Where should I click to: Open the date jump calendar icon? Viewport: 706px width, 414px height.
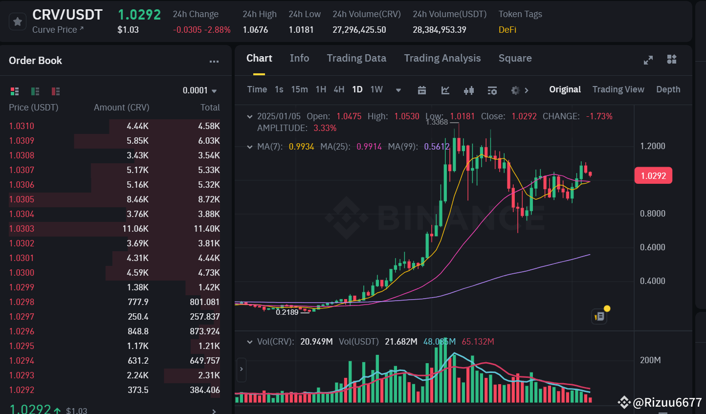[422, 90]
